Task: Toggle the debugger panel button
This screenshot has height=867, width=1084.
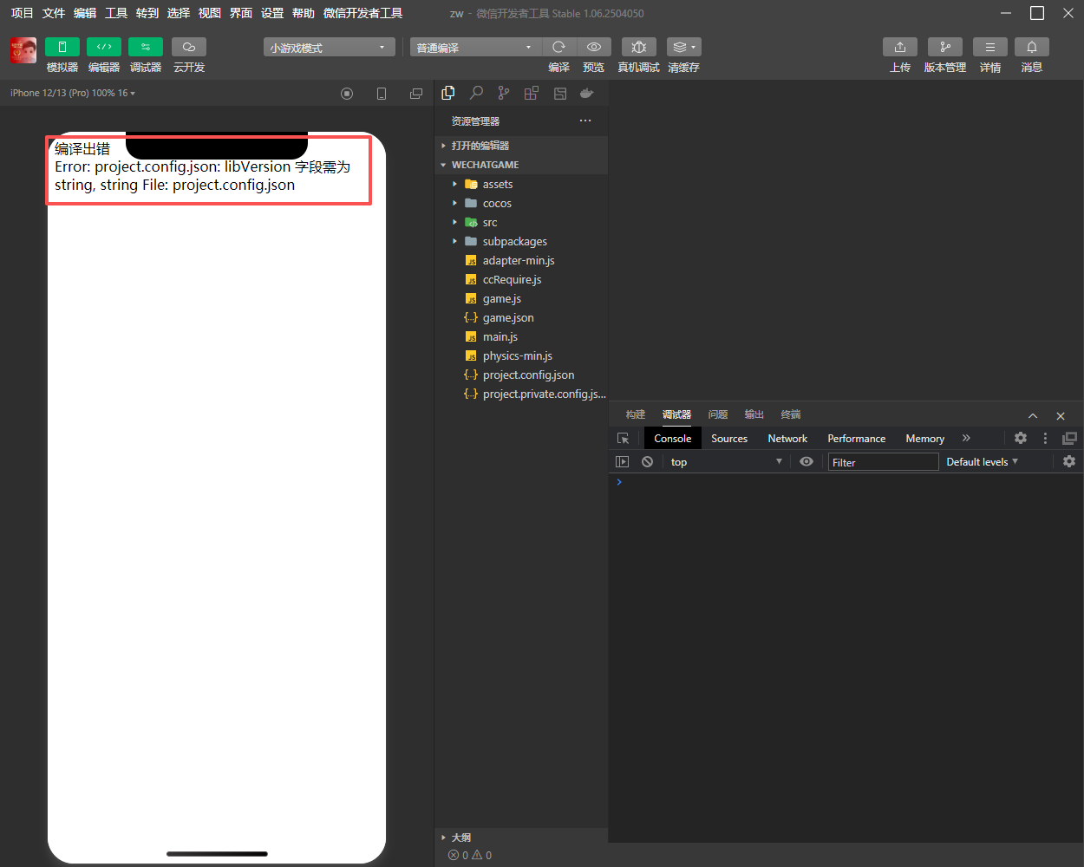Action: click(146, 47)
